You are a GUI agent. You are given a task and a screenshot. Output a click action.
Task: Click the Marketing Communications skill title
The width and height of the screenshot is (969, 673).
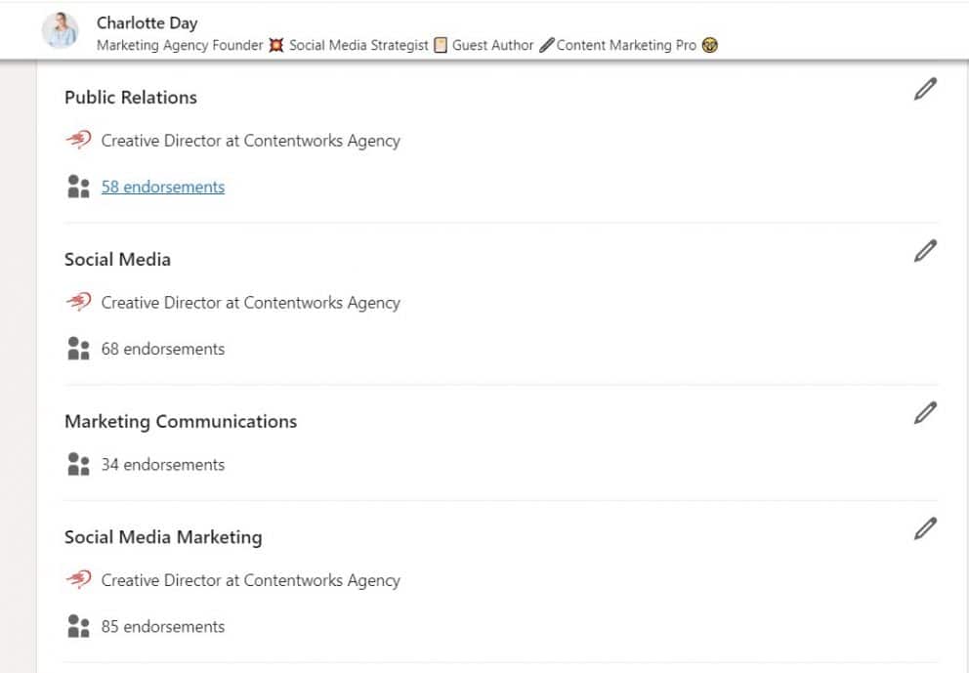pyautogui.click(x=181, y=421)
